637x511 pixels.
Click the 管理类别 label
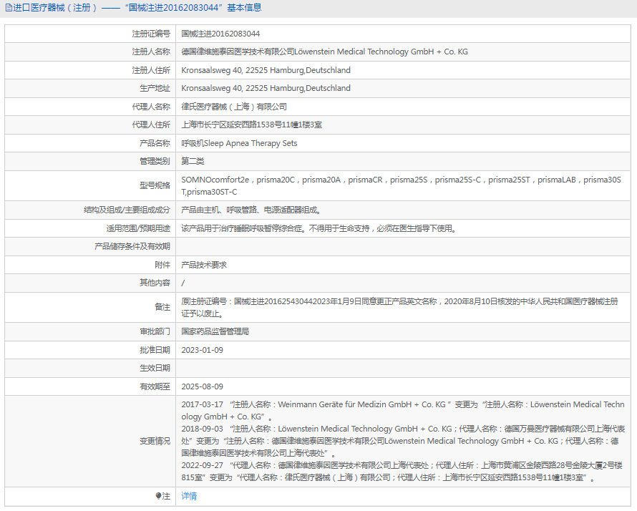click(155, 161)
